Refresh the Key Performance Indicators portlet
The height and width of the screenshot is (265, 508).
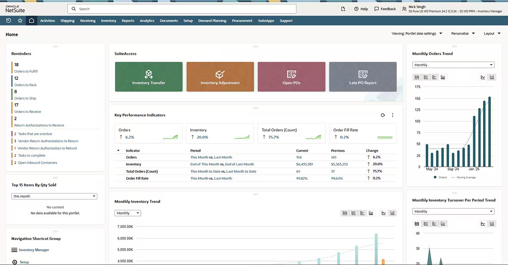(x=383, y=115)
